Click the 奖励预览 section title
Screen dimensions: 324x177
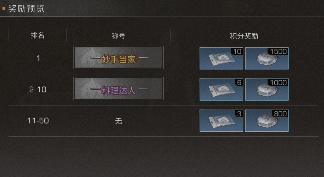pos(26,8)
